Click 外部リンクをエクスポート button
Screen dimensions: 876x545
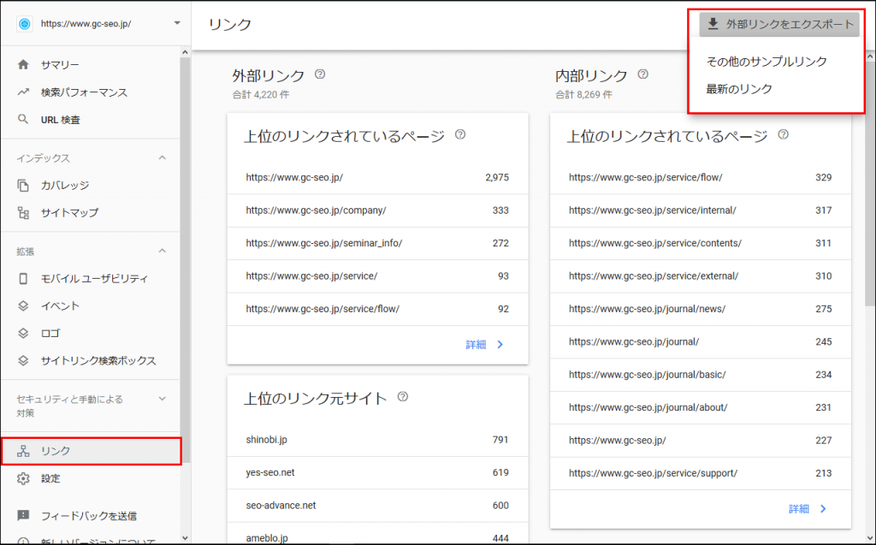pos(779,24)
